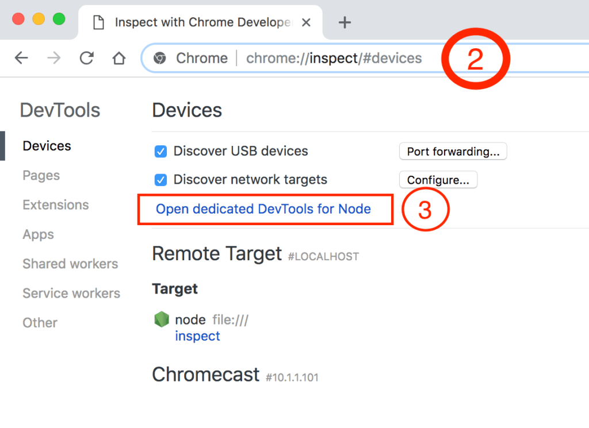Open Port forwarding settings

point(453,152)
